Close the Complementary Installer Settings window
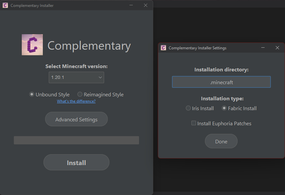Viewport: 285px width, 195px height. [x=277, y=48]
